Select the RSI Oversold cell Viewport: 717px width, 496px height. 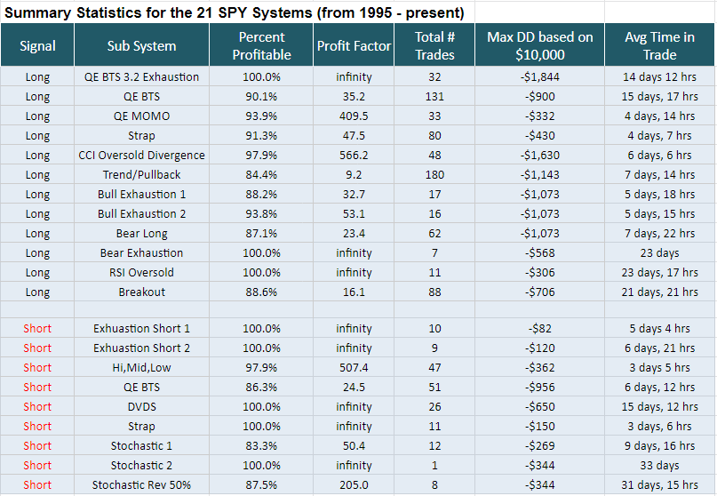(x=141, y=272)
